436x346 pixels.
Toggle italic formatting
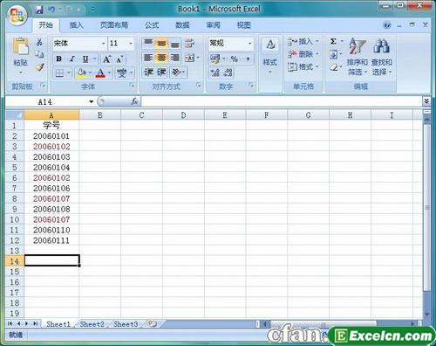coord(72,59)
